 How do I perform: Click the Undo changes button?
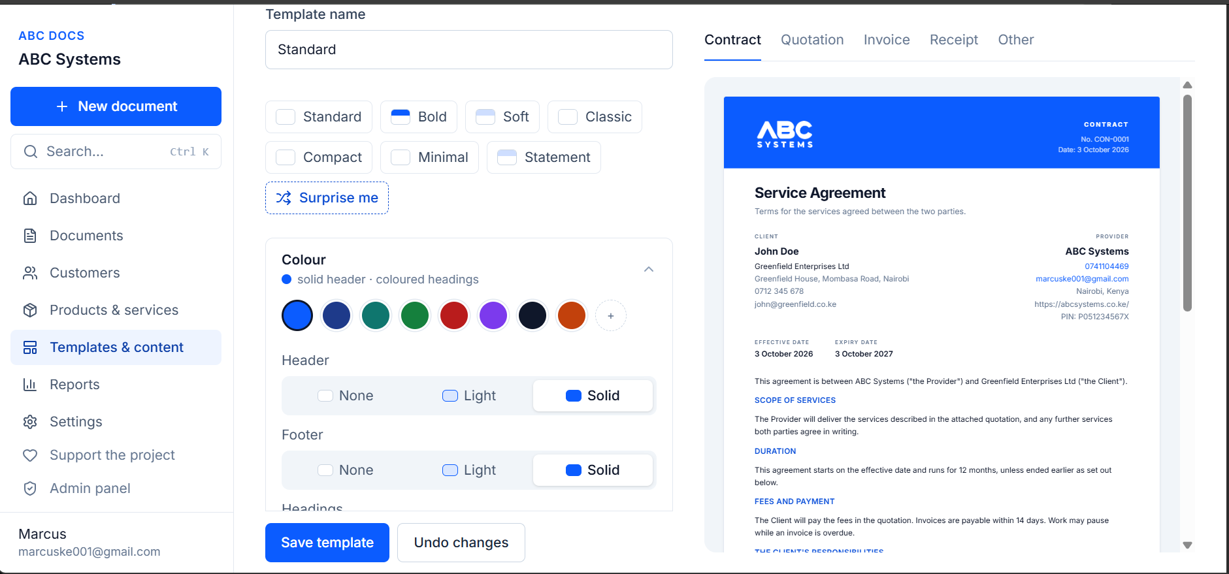point(461,543)
